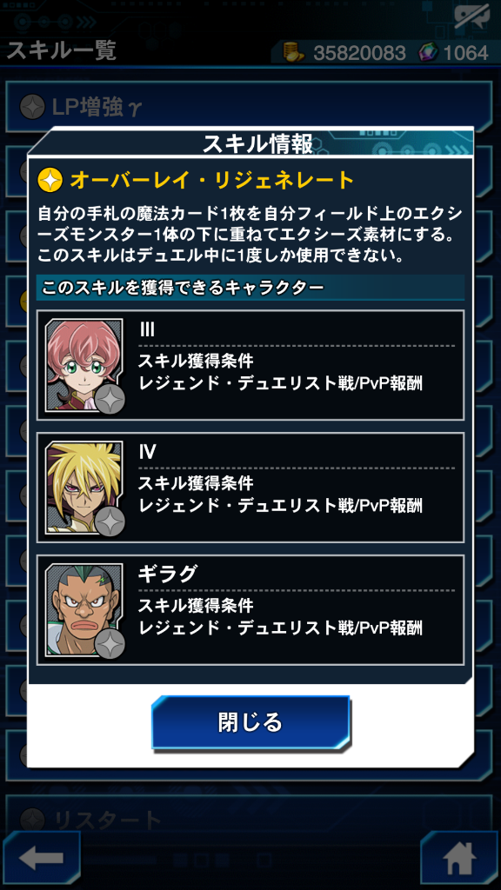Screen dimensions: 501x890
Task: Tap the IV character row
Action: (x=250, y=488)
